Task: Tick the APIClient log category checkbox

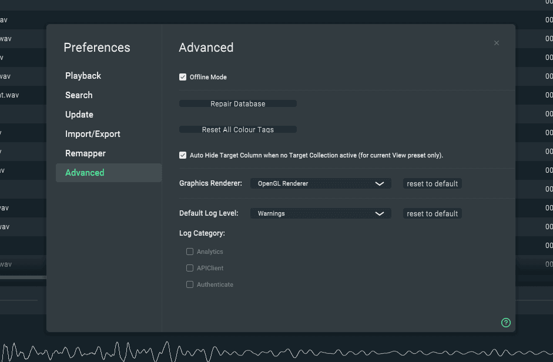Action: 190,268
